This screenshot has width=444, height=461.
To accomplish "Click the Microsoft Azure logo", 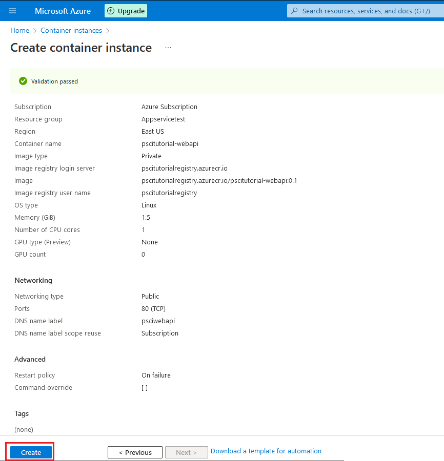I will pos(62,10).
